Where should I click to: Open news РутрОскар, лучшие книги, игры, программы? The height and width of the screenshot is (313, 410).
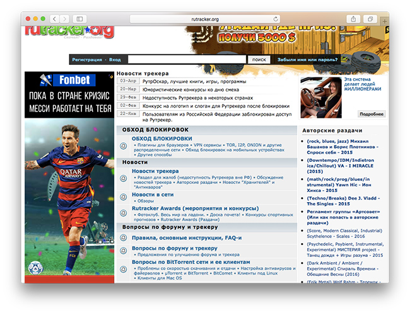coord(194,81)
